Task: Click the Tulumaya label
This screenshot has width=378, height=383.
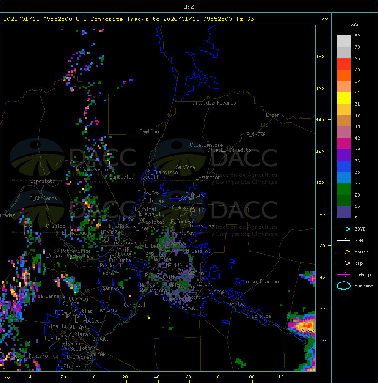Action: coord(155,201)
